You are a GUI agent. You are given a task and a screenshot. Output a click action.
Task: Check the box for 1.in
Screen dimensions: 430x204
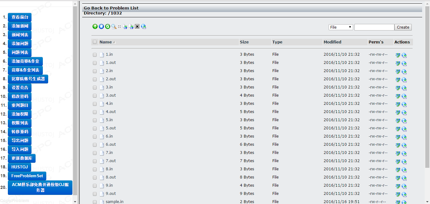[x=95, y=55]
